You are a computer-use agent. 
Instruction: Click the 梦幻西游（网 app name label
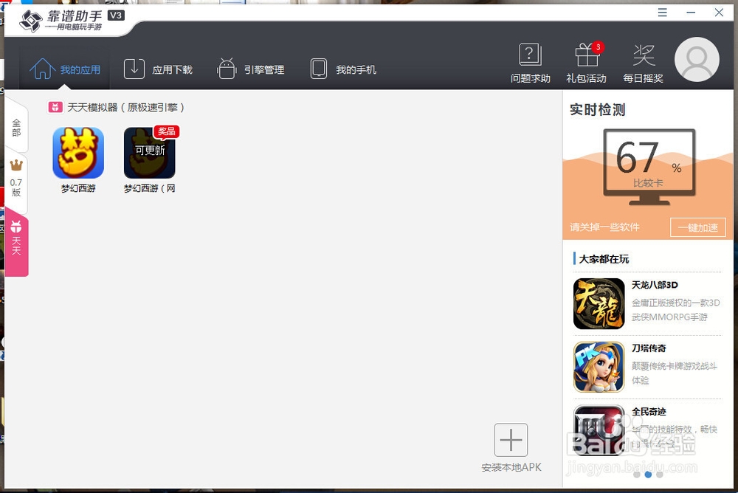[149, 188]
